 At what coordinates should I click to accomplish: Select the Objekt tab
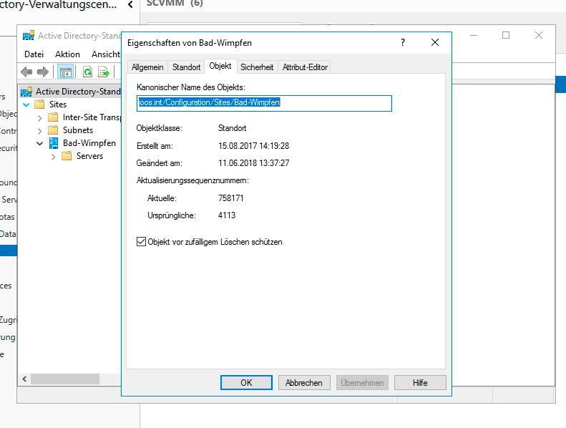tap(220, 66)
